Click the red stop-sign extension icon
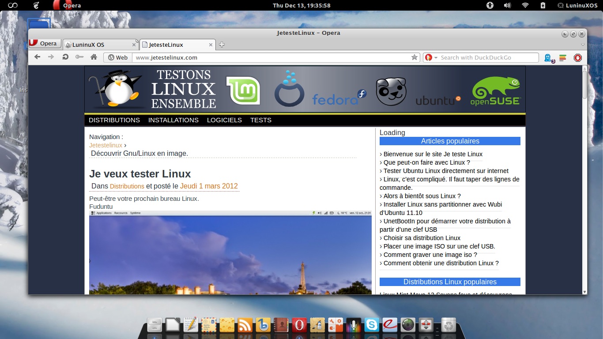The width and height of the screenshot is (603, 339). pyautogui.click(x=577, y=57)
